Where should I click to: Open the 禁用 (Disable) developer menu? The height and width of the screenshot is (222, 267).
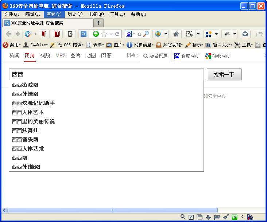pos(12,45)
